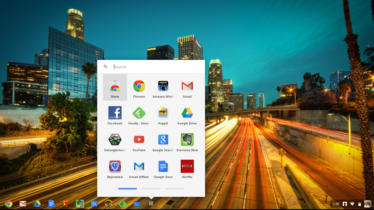Open Evernote from the bottom shelf
Viewport: 374px width, 210px height.
coord(80,204)
